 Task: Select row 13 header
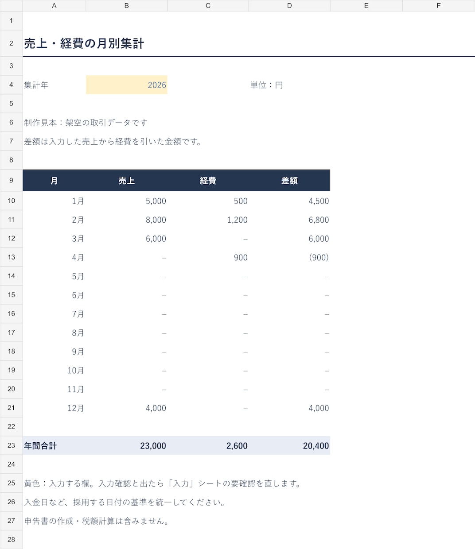[11, 257]
